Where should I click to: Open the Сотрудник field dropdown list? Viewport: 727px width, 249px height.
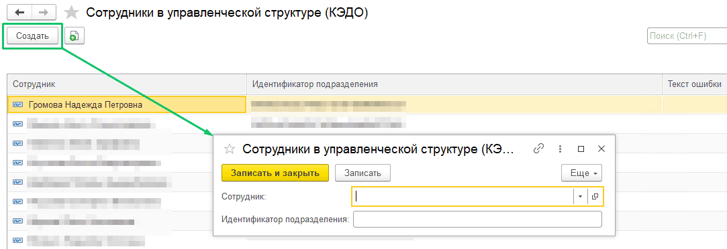tap(581, 196)
